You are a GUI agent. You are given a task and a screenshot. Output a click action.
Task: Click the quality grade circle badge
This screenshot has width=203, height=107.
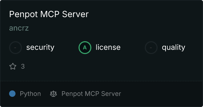coord(151,48)
